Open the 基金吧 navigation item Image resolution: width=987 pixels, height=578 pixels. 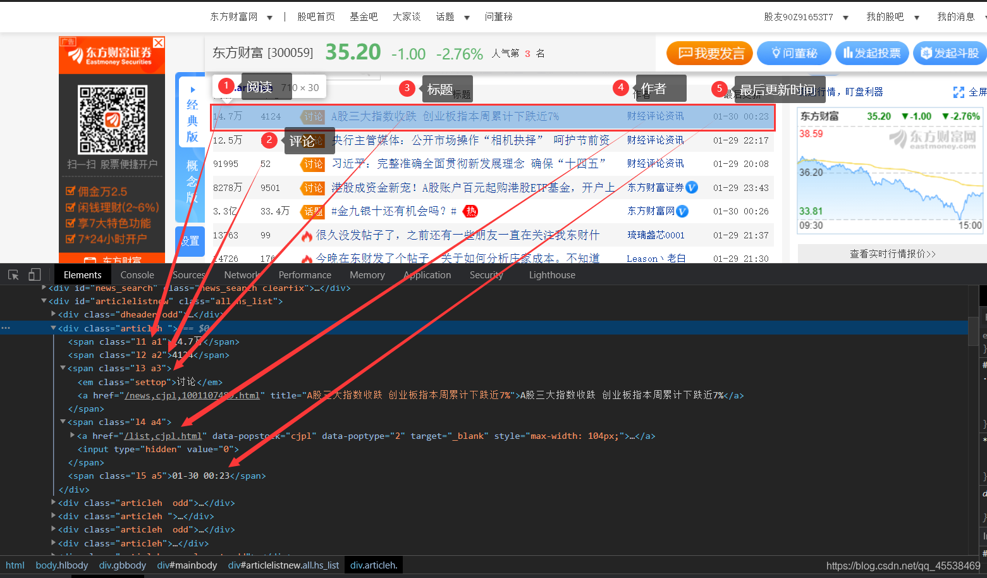[x=364, y=17]
